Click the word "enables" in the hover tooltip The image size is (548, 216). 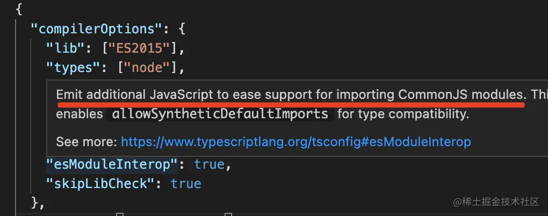[80, 114]
